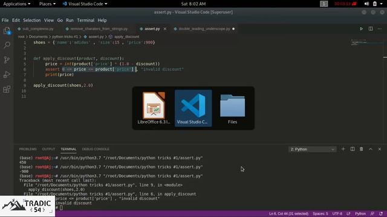Open the Selection menu

[32, 20]
